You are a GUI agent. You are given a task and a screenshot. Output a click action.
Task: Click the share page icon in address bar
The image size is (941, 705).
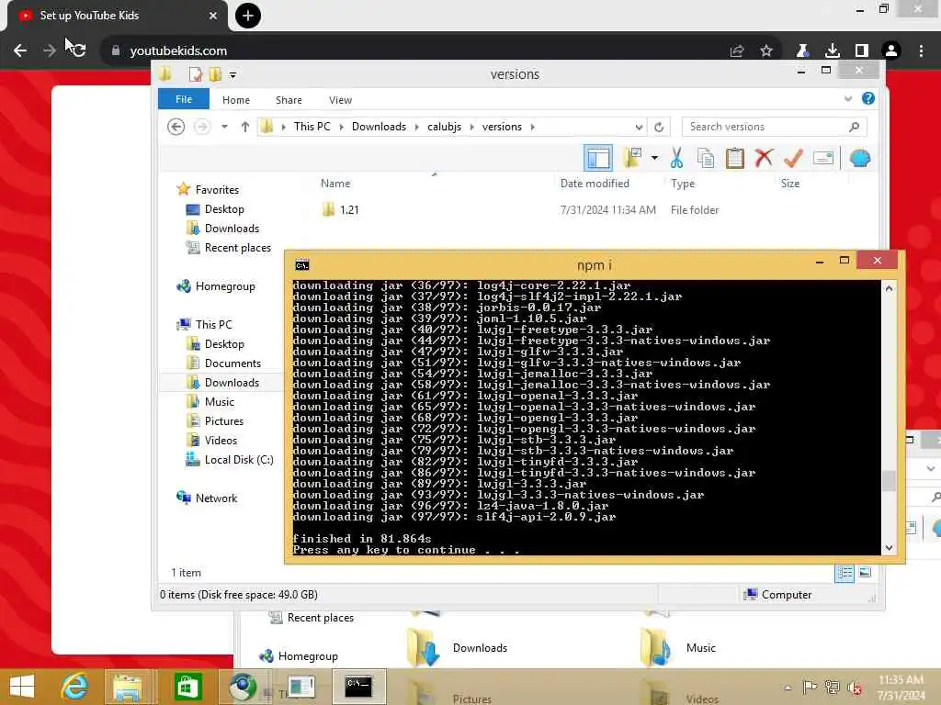737,51
